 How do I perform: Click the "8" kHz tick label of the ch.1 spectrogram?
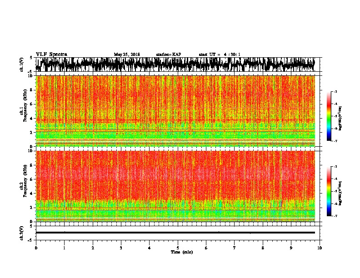[x=31, y=90]
